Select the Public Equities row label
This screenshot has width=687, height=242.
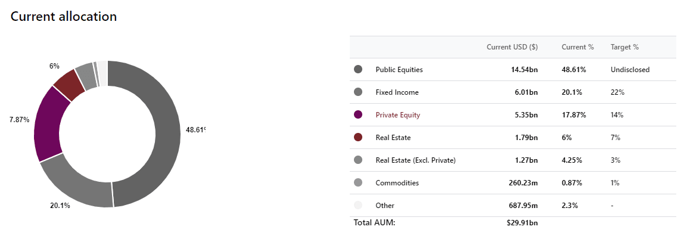pyautogui.click(x=399, y=69)
